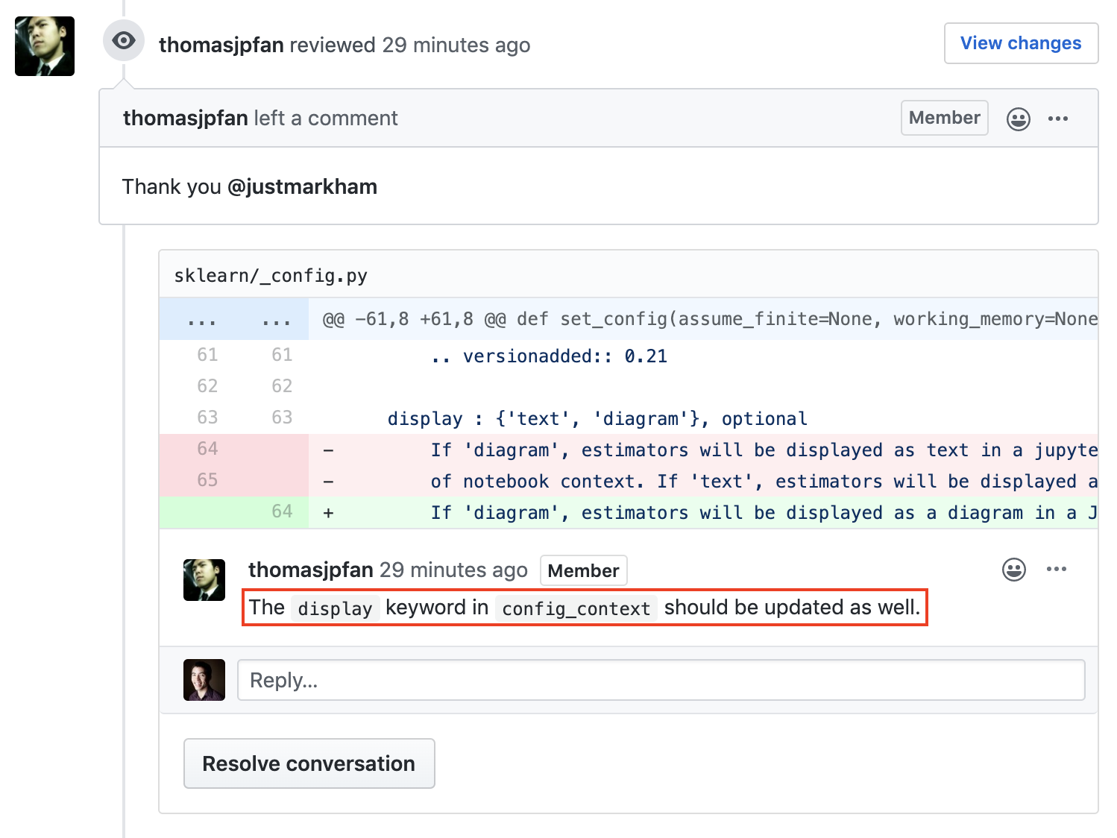Click thomasjpfan's avatar beside the inline comment
This screenshot has width=1117, height=838.
pos(204,580)
